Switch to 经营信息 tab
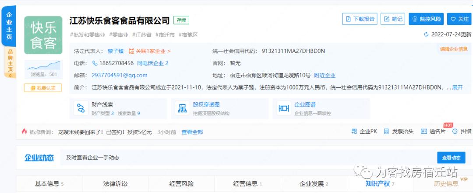Image resolution: width=473 pixels, height=193 pixels. click(247, 184)
